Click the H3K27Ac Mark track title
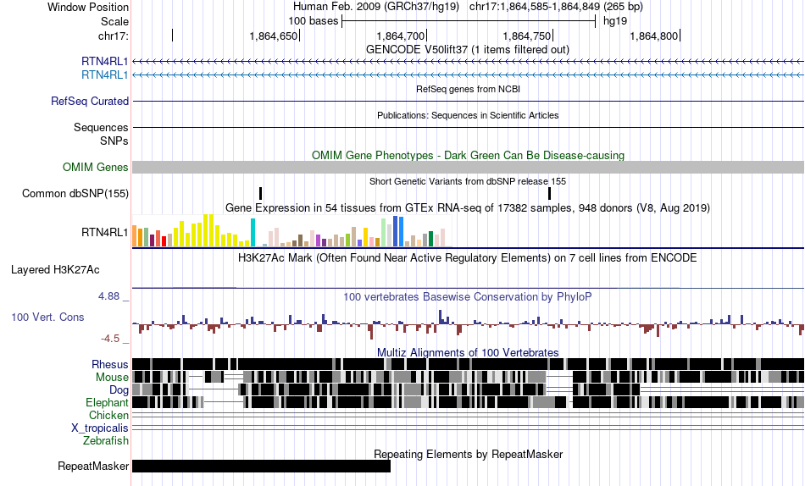The image size is (805, 486). point(468,257)
